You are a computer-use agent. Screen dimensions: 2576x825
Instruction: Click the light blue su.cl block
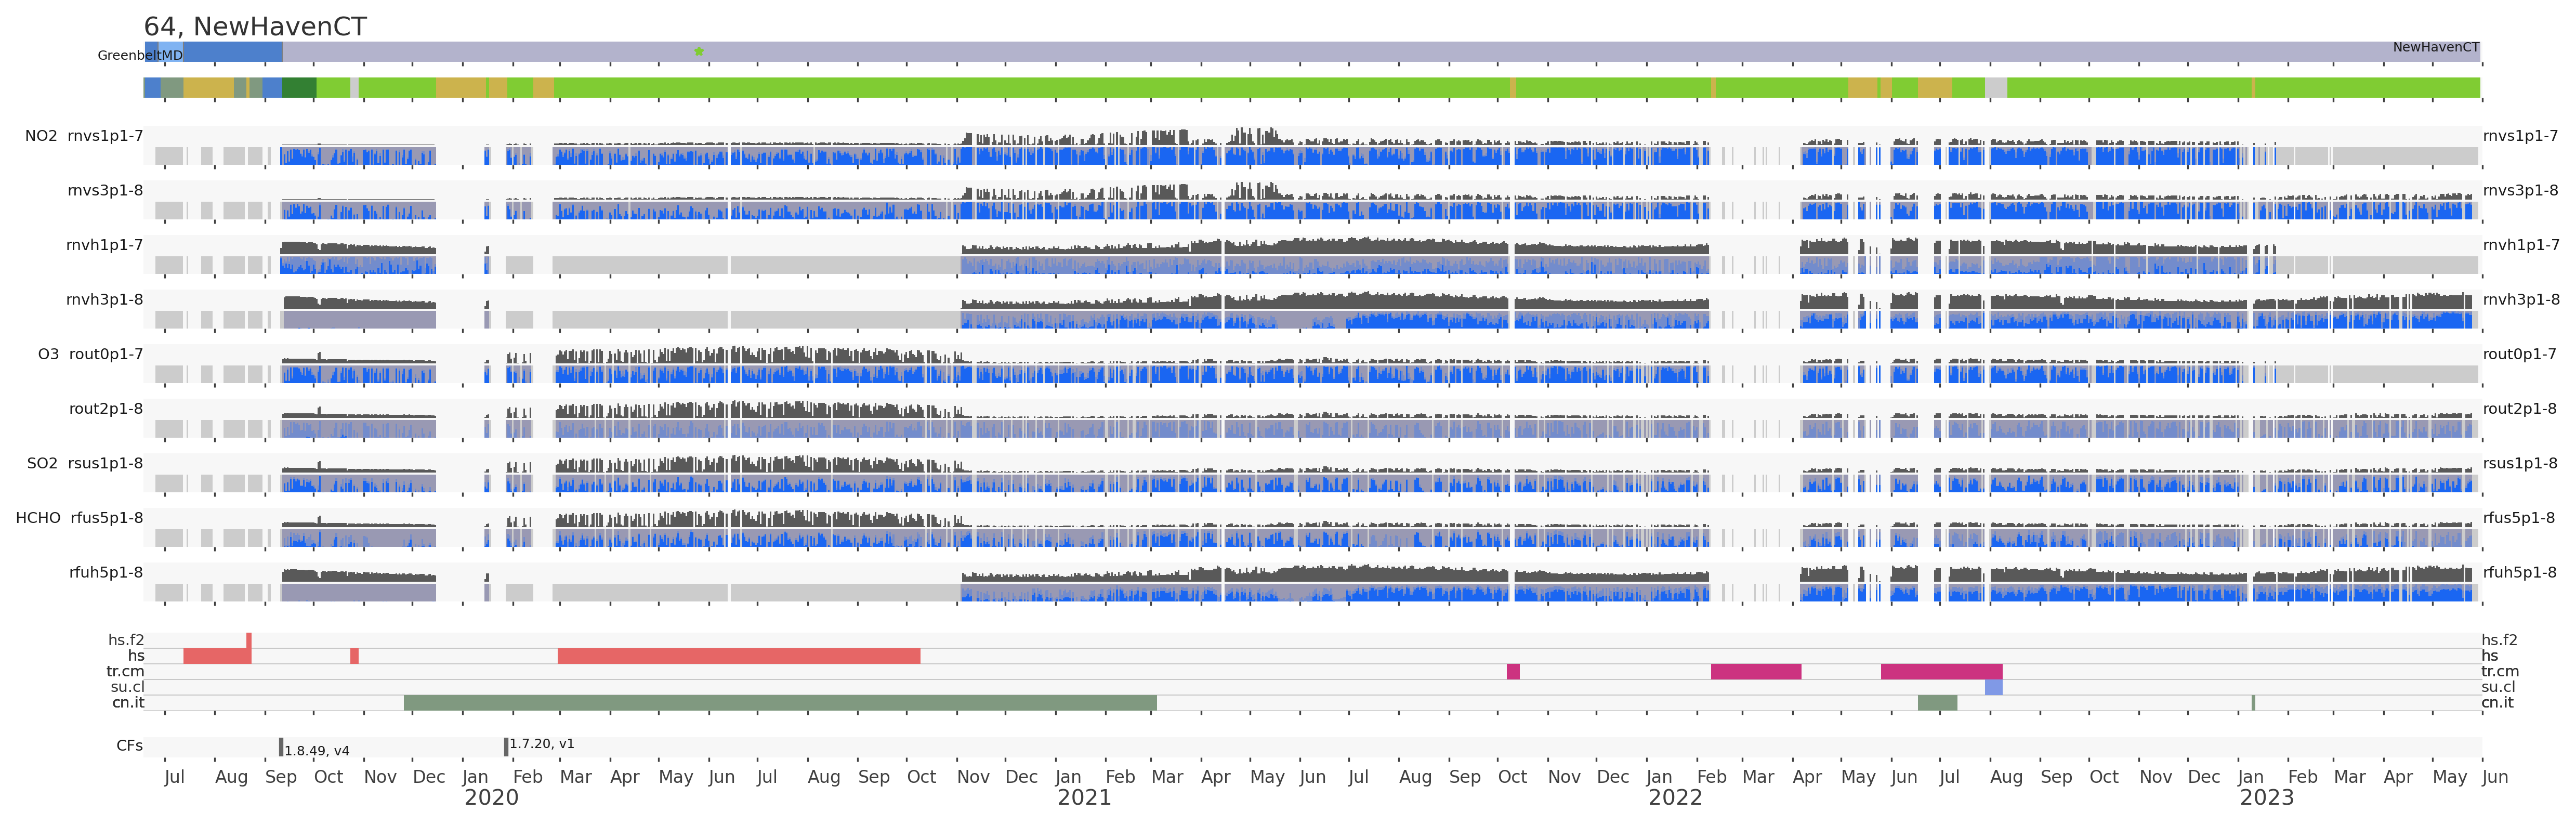(x=1993, y=687)
